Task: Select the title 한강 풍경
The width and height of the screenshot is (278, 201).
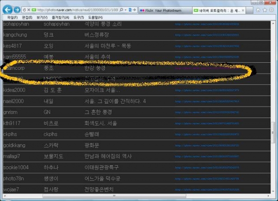Action: (95, 68)
